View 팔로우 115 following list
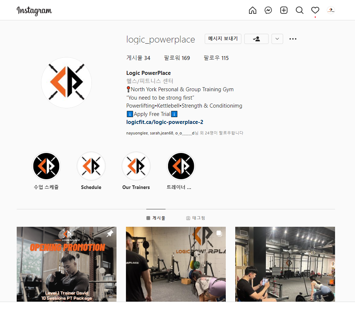The height and width of the screenshot is (310, 355). pyautogui.click(x=216, y=58)
